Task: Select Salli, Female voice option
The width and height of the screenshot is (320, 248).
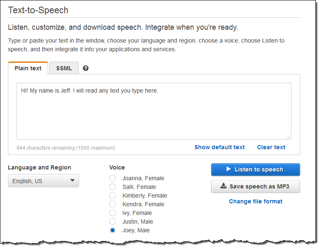Action: 113,187
